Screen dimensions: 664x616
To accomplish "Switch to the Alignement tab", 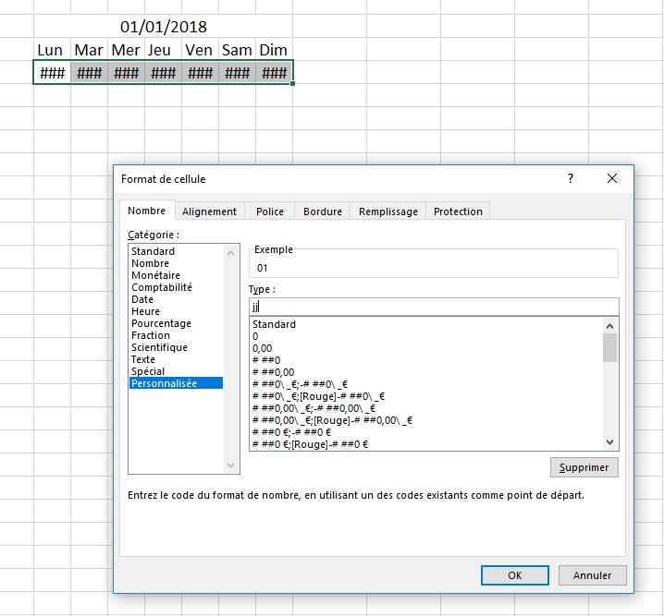I will pyautogui.click(x=209, y=211).
